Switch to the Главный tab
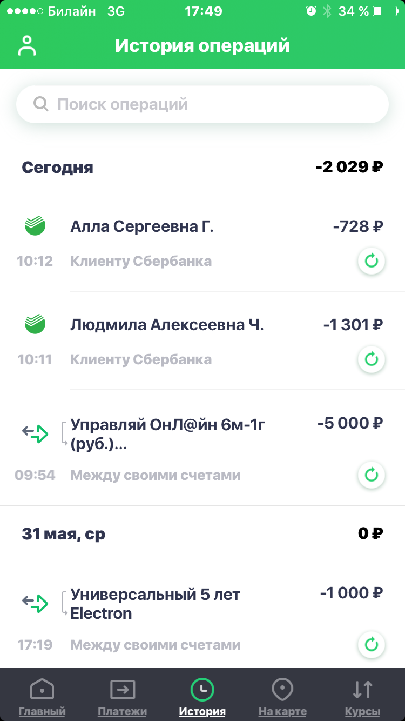Viewport: 405px width, 721px height. pyautogui.click(x=42, y=697)
